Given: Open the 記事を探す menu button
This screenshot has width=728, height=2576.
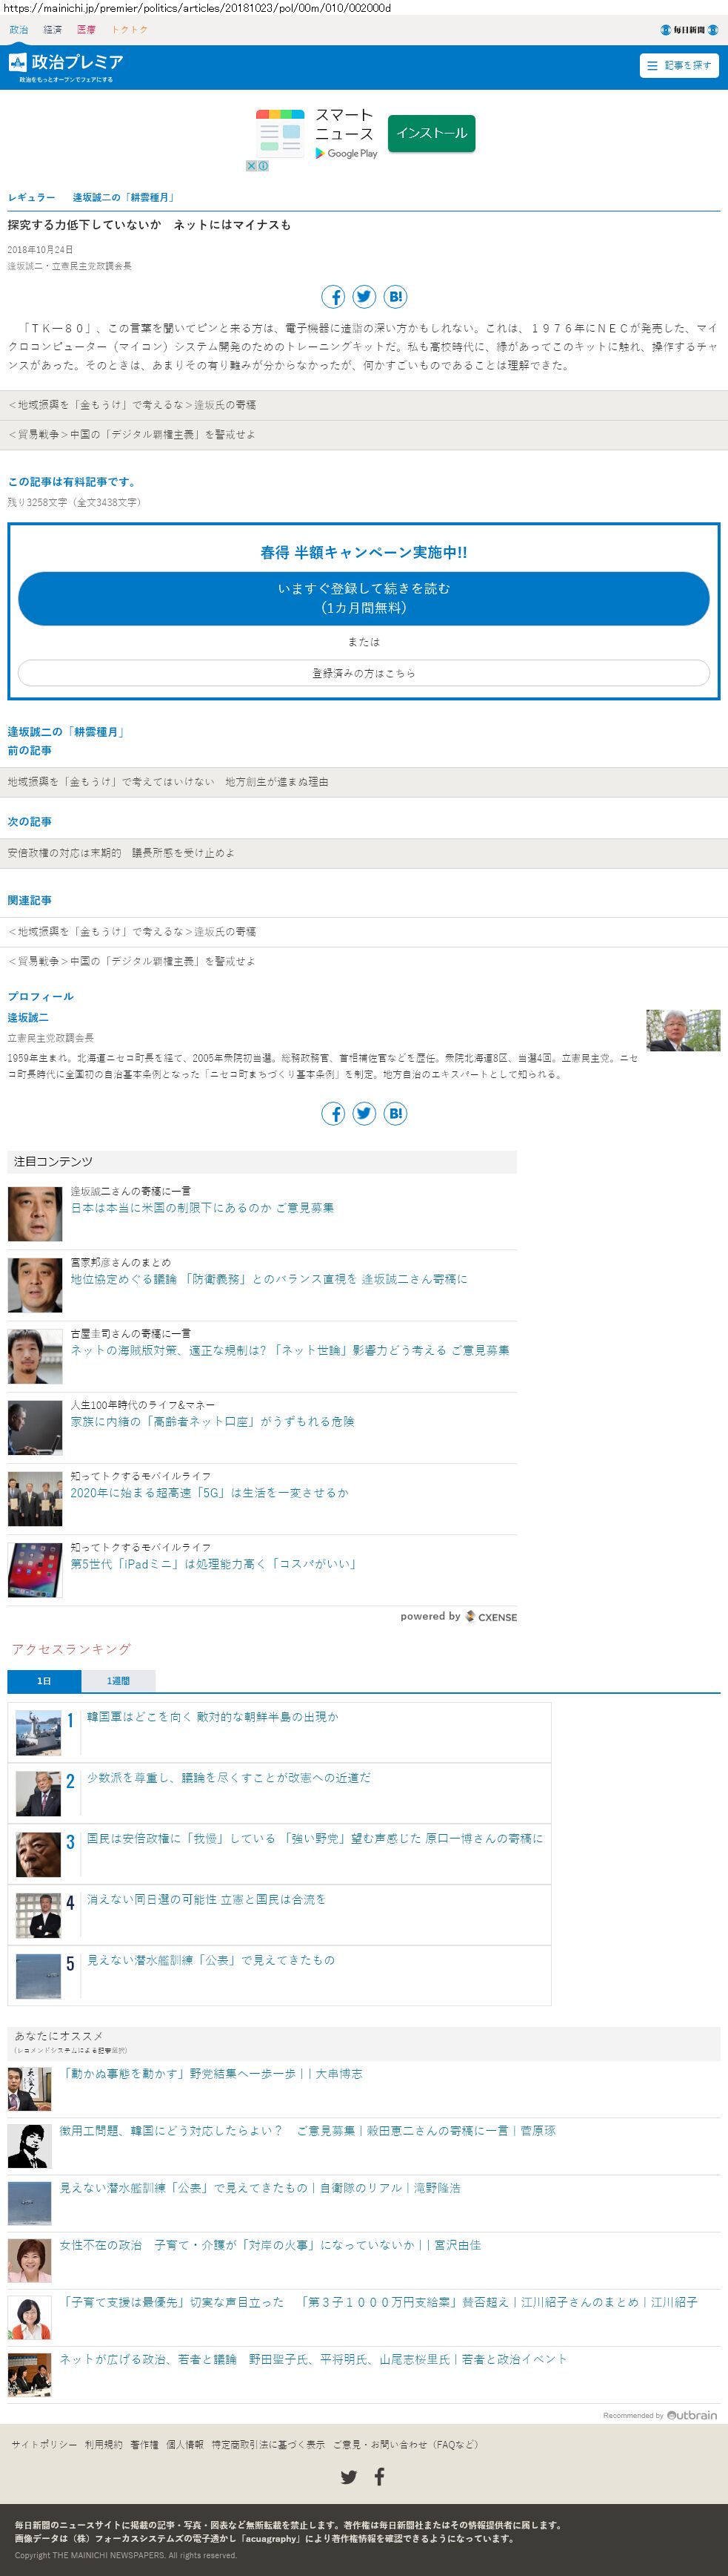Looking at the screenshot, I should click(679, 65).
